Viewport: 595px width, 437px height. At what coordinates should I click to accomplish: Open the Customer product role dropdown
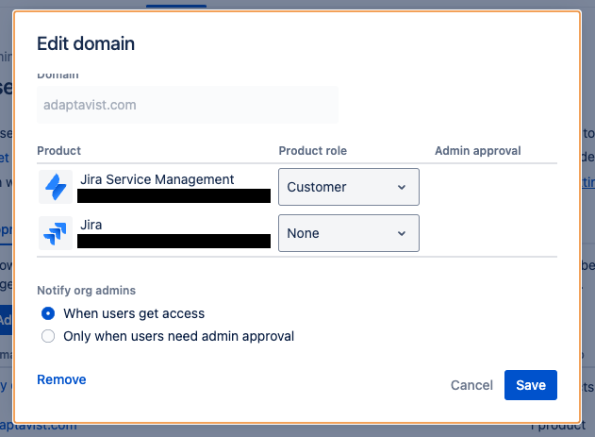pyautogui.click(x=349, y=187)
